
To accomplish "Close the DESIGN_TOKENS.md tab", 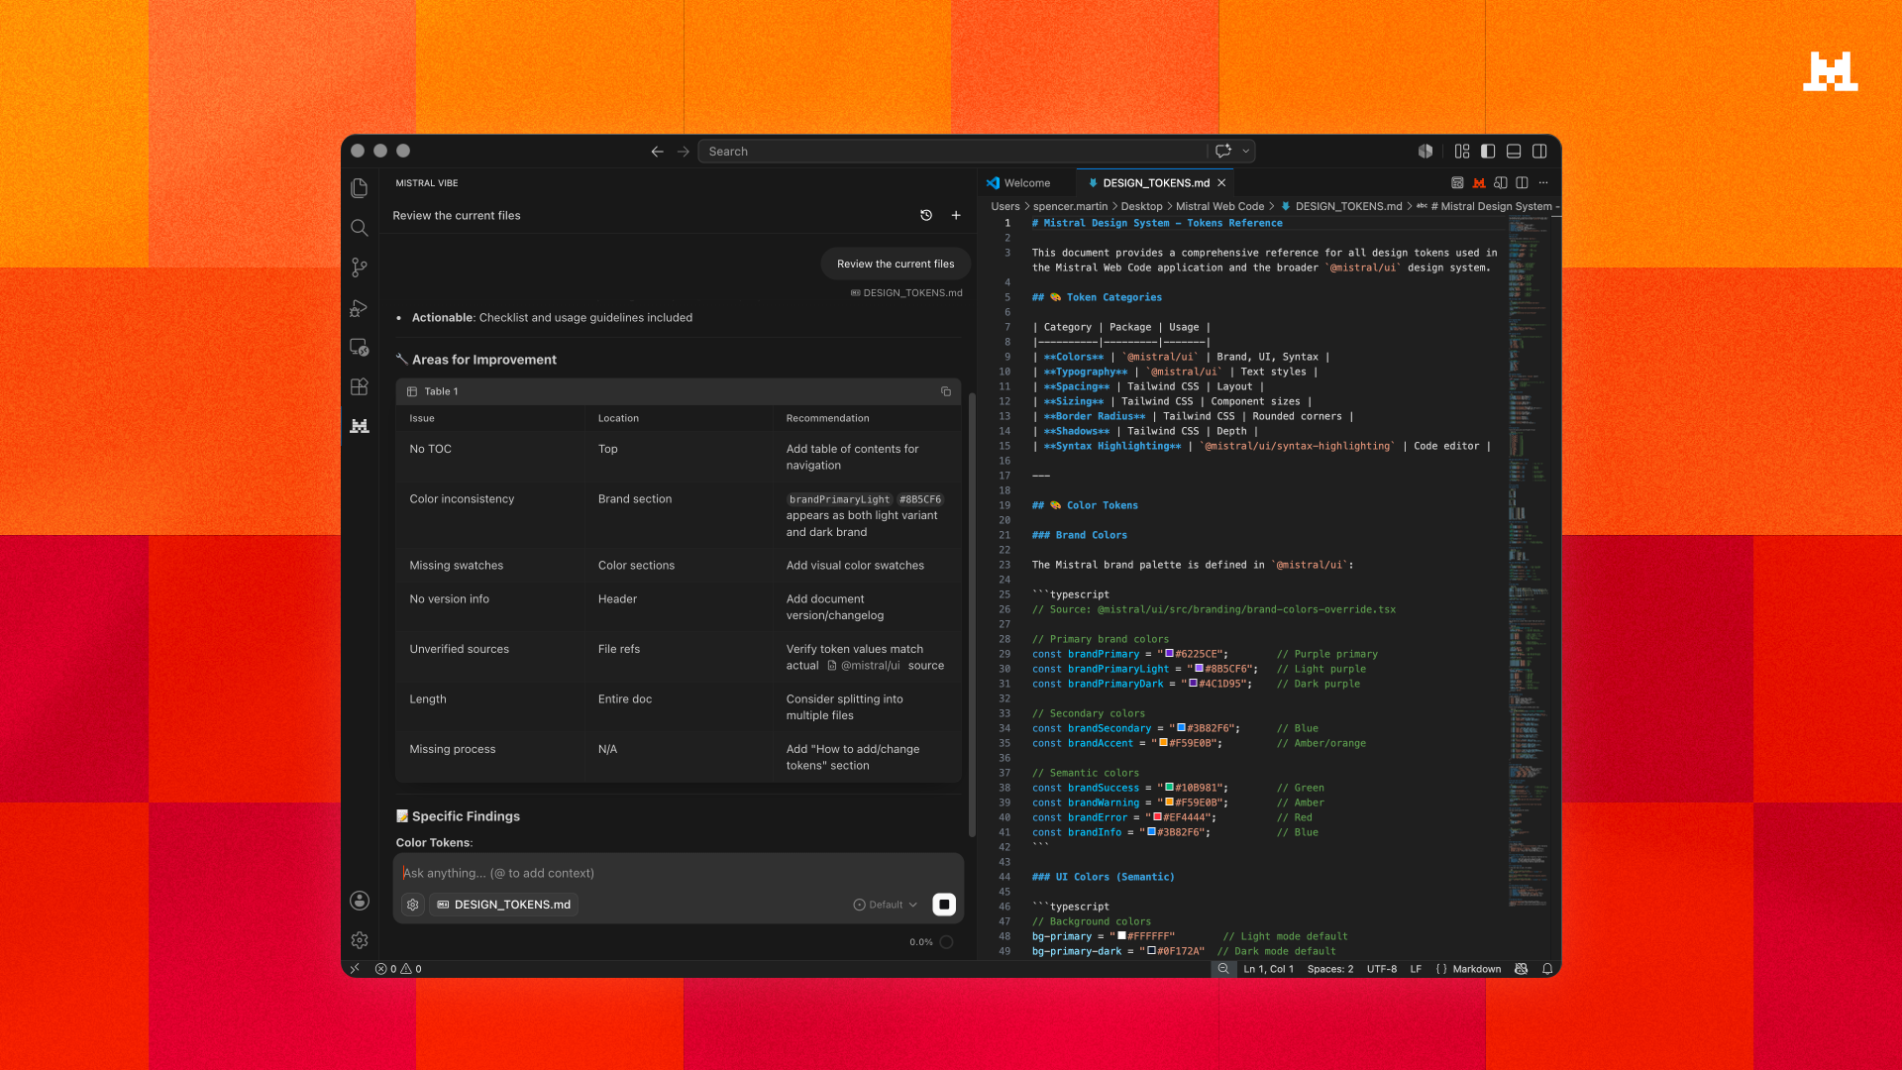I will click(1221, 183).
